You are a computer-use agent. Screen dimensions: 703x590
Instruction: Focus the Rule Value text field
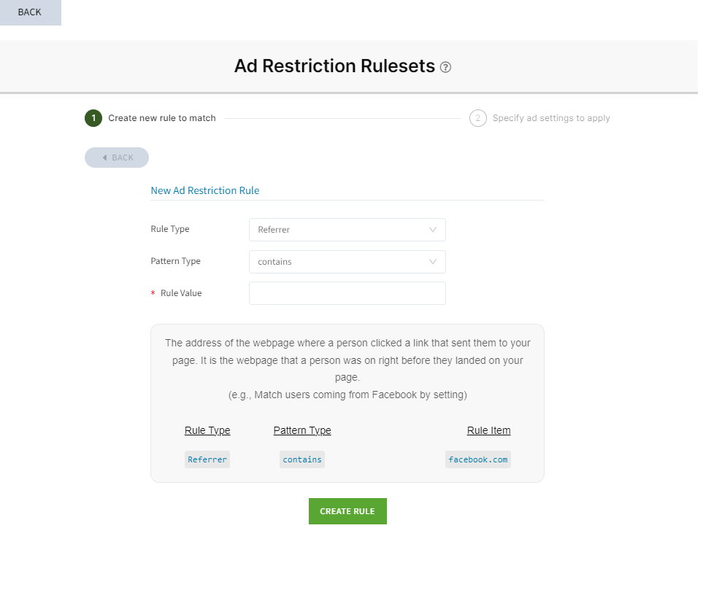(347, 293)
